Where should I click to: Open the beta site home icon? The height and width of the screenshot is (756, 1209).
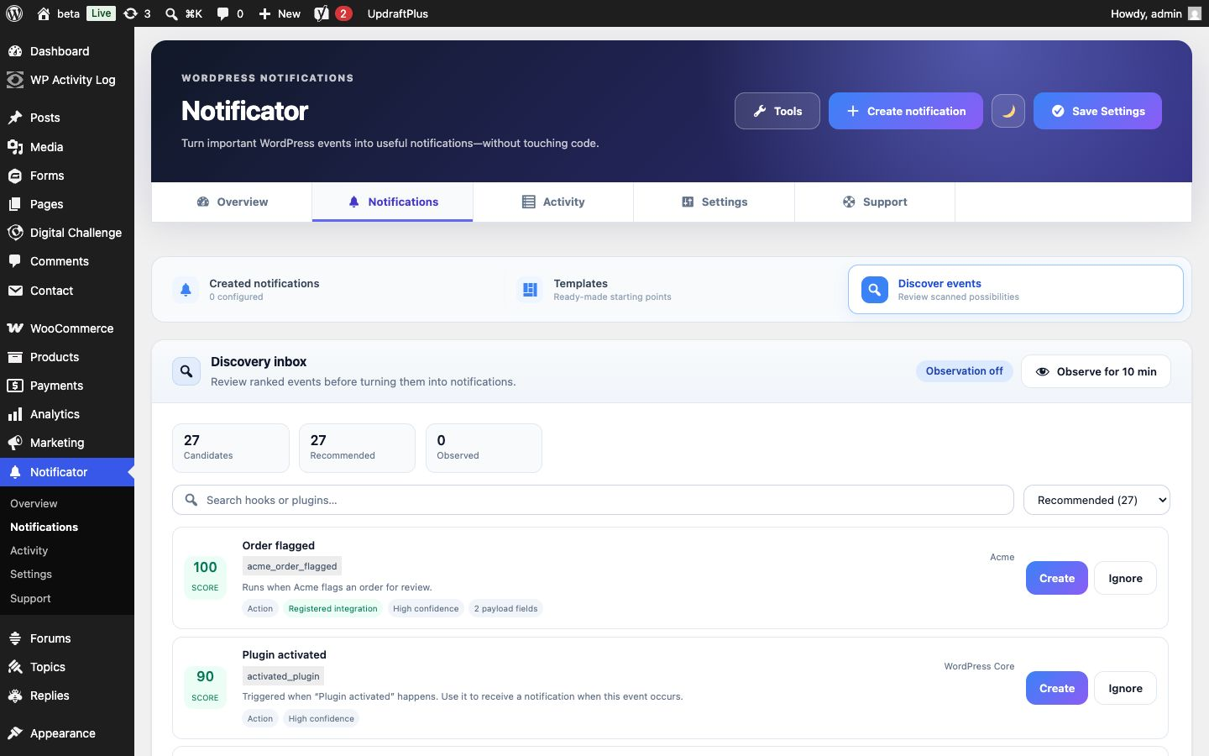pos(44,13)
